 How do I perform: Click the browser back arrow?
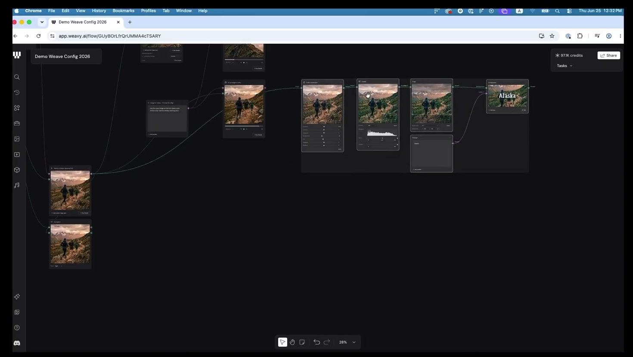(x=16, y=36)
